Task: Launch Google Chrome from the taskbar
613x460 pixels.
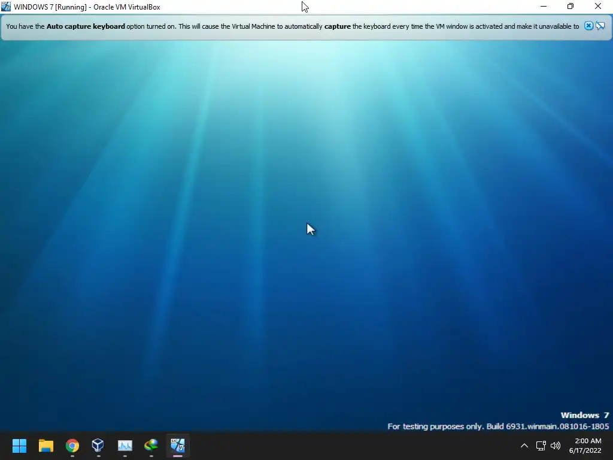Action: [72, 445]
